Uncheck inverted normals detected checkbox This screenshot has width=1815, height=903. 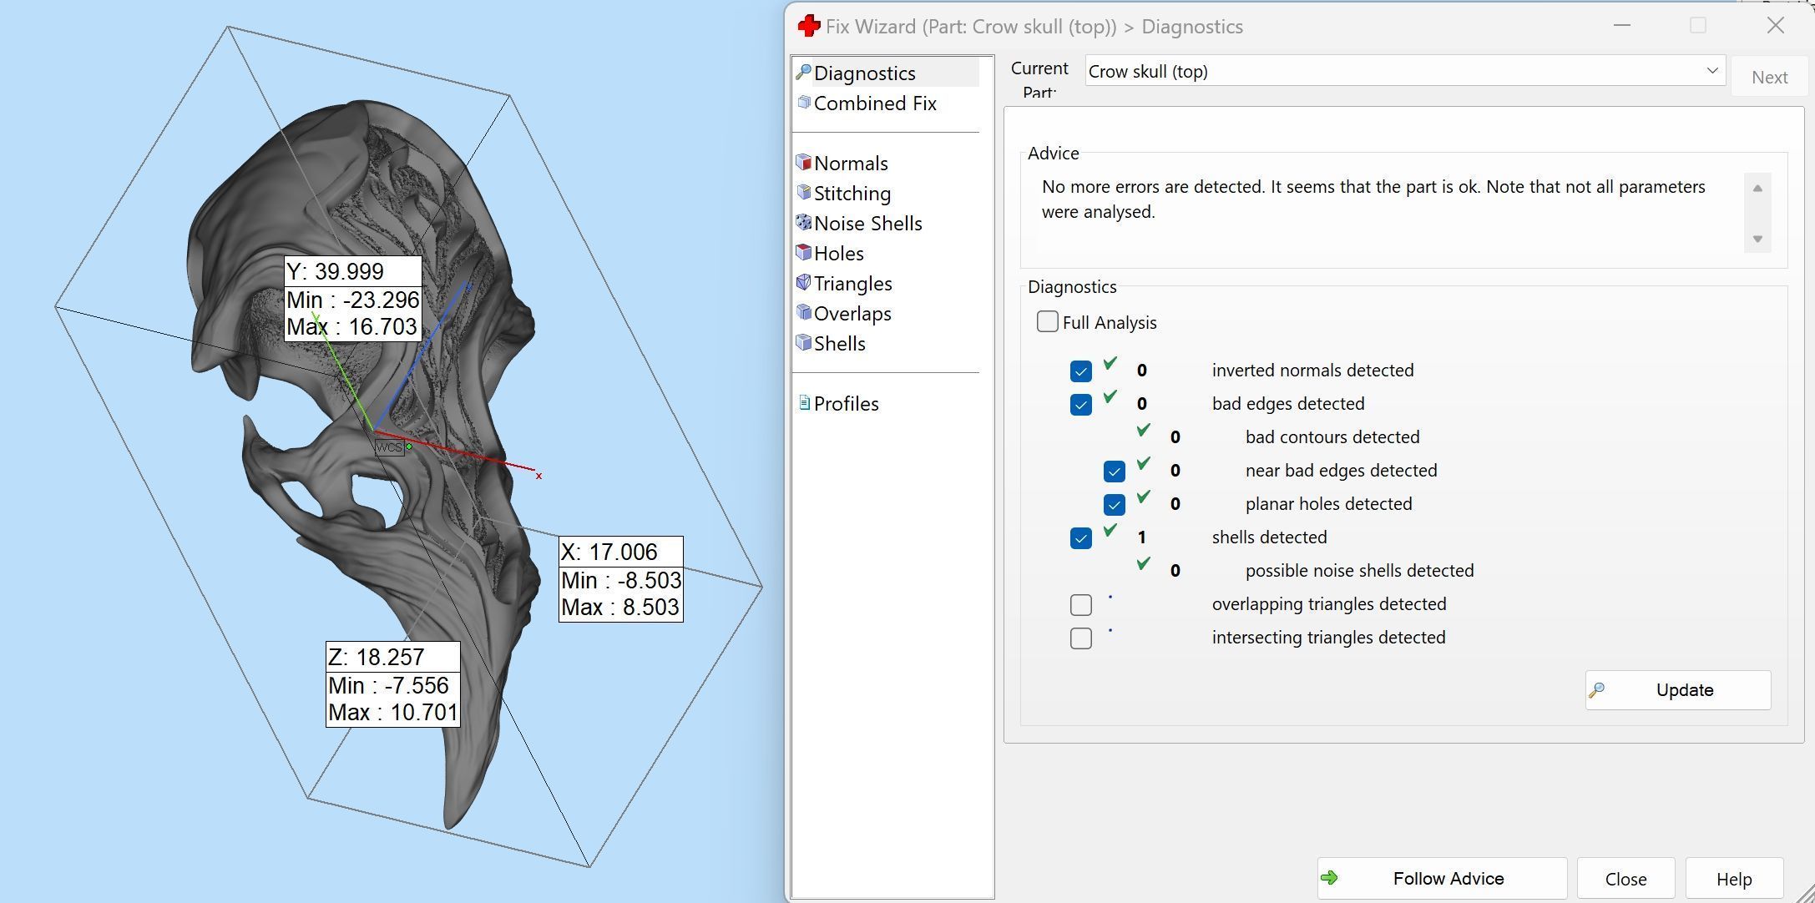[1080, 371]
